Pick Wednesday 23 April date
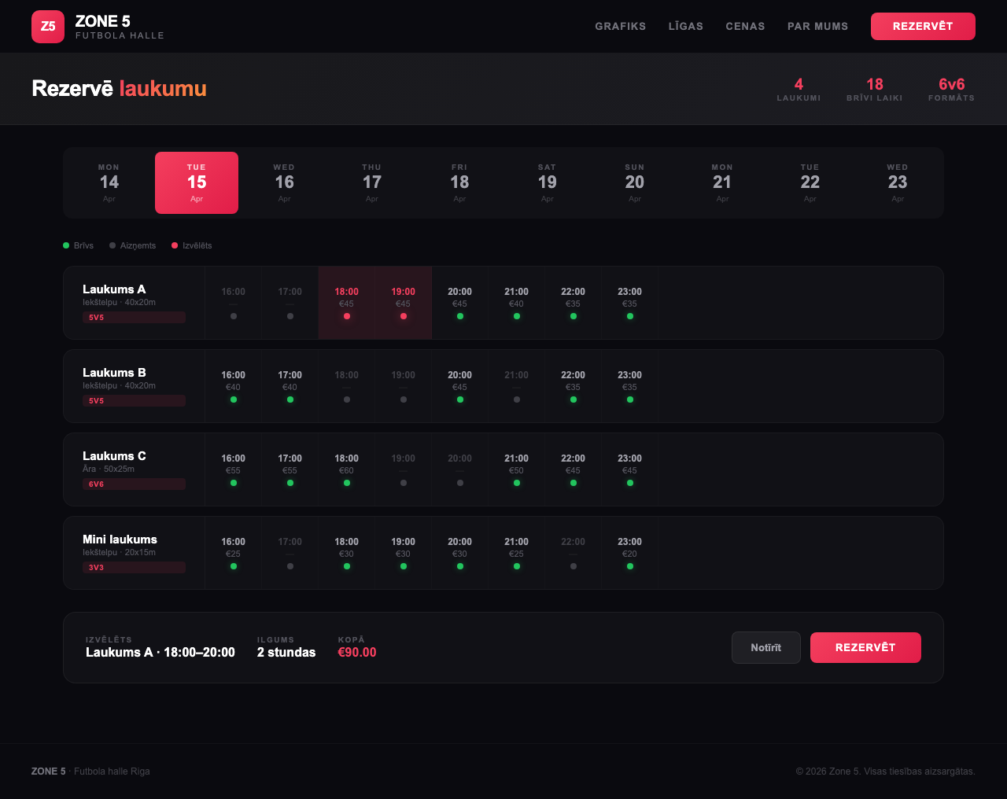1007x799 pixels. (x=897, y=183)
